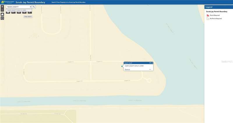This screenshot has width=233, height=123.
Task: Click the Charlotte County logo
Action: [x=7, y=2]
